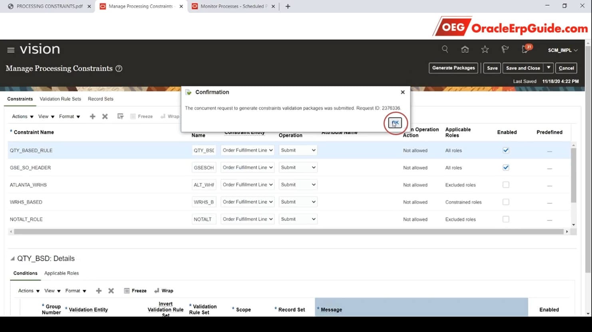Open the notifications bell icon

(526, 49)
